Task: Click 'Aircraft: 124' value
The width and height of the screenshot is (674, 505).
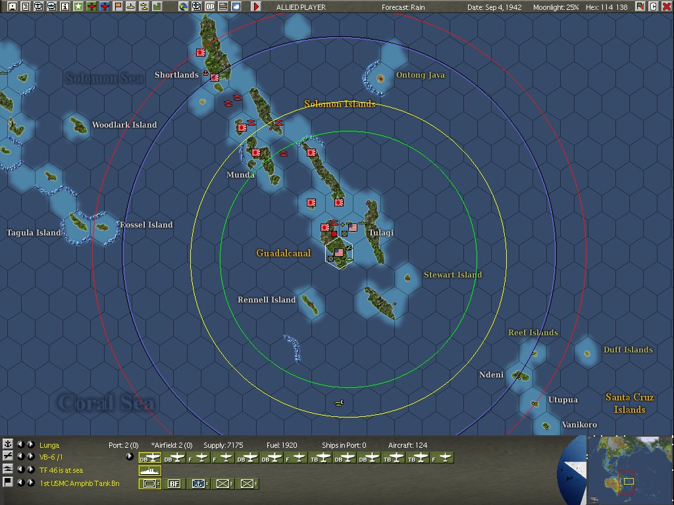Action: pos(407,445)
